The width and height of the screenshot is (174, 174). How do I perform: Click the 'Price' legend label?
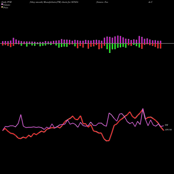[x=6, y=8]
